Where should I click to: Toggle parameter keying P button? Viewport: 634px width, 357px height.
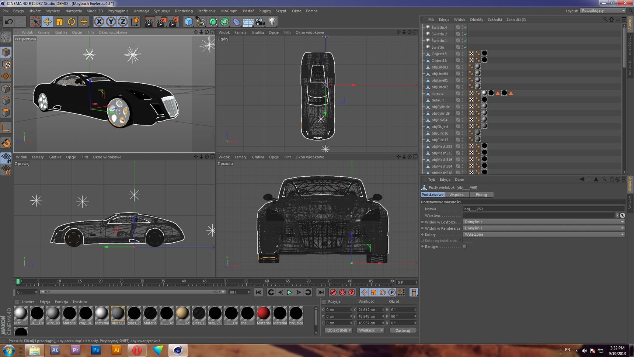tap(392, 292)
